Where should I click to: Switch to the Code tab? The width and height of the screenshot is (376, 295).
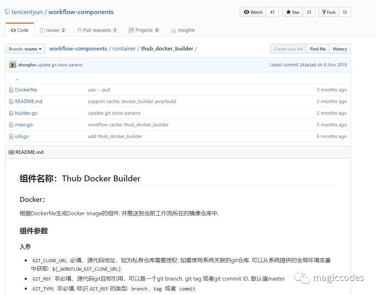pyautogui.click(x=20, y=30)
